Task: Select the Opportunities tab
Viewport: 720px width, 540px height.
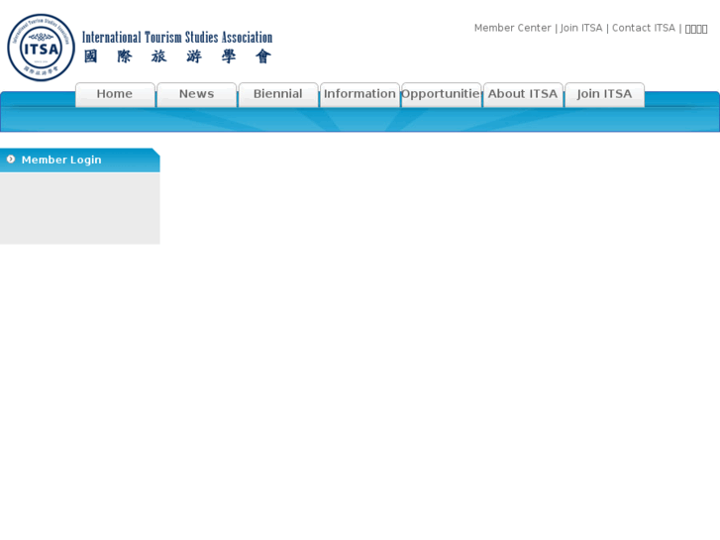Action: (x=442, y=95)
